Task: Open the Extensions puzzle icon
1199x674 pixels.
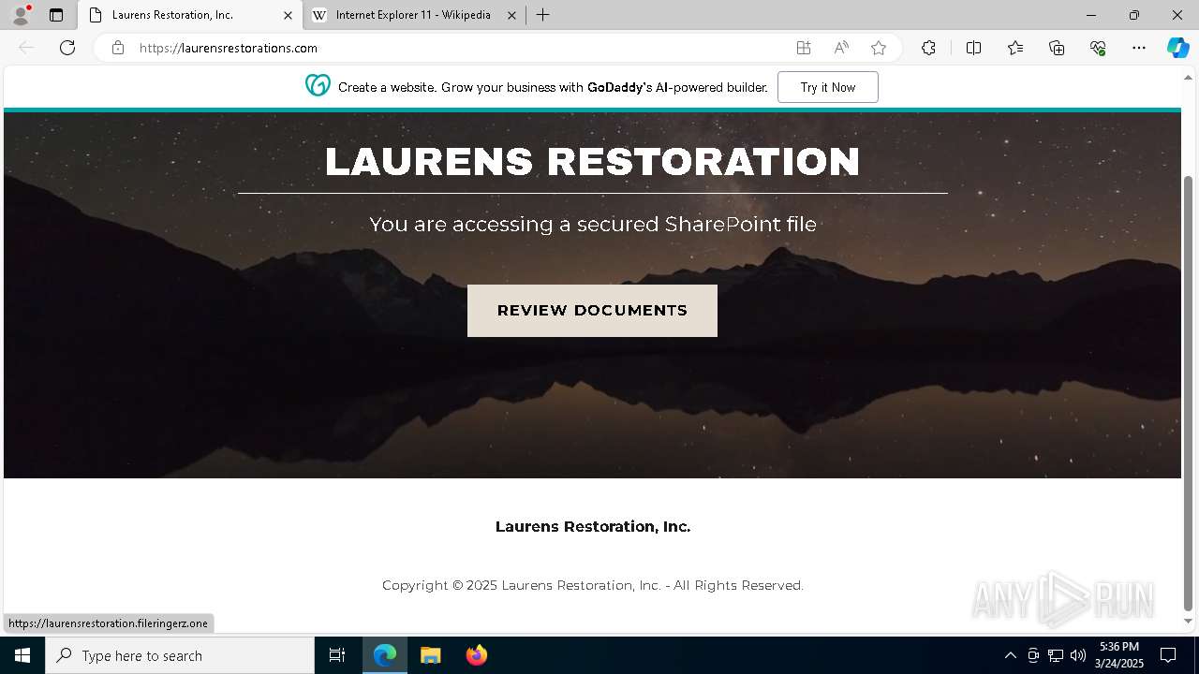Action: click(928, 48)
